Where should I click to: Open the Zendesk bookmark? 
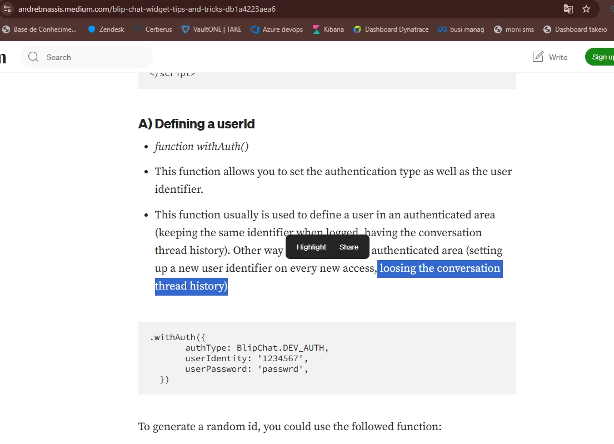click(x=106, y=29)
